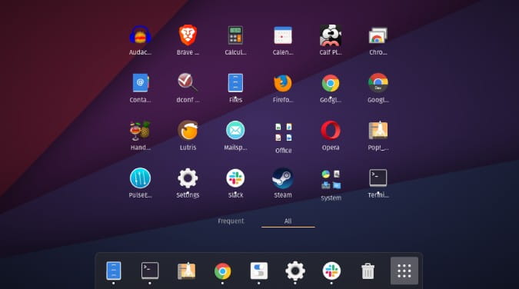Open Google Chrome from the app grid
The width and height of the screenshot is (519, 289).
point(331,83)
